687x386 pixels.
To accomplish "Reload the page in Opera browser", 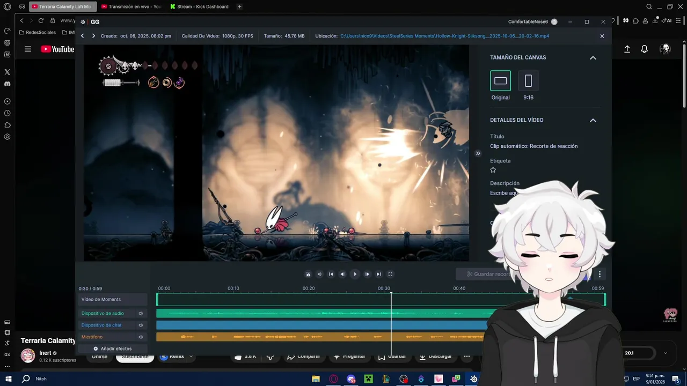I will pyautogui.click(x=41, y=20).
